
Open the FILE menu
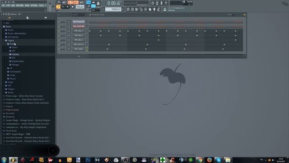[x=4, y=5]
